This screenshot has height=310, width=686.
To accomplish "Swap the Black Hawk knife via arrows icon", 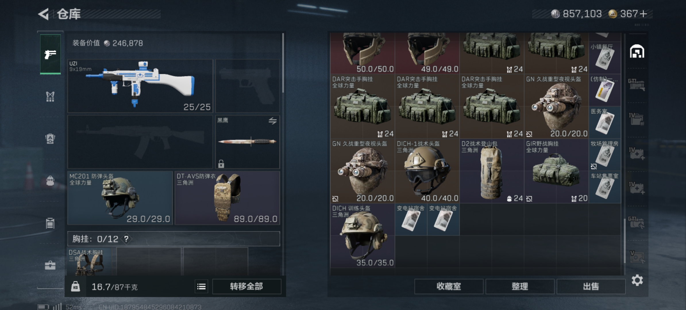I will pyautogui.click(x=273, y=121).
